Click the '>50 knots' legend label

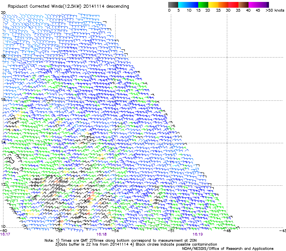pyautogui.click(x=275, y=10)
